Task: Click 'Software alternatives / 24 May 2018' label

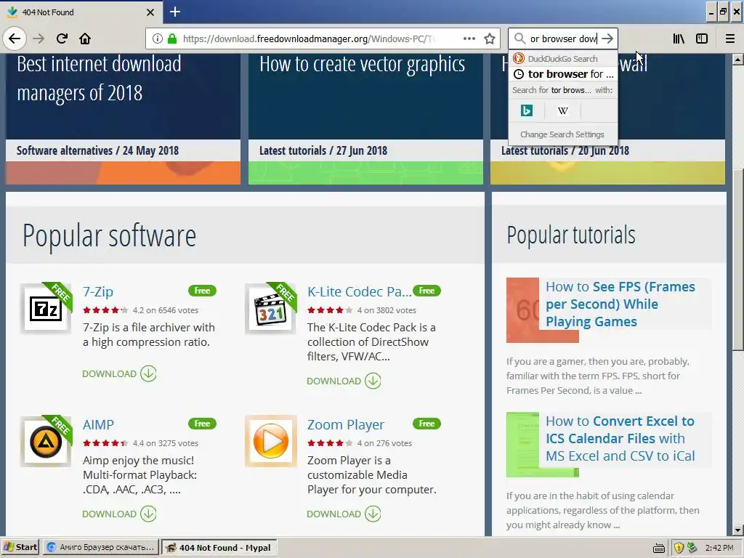Action: pyautogui.click(x=98, y=151)
